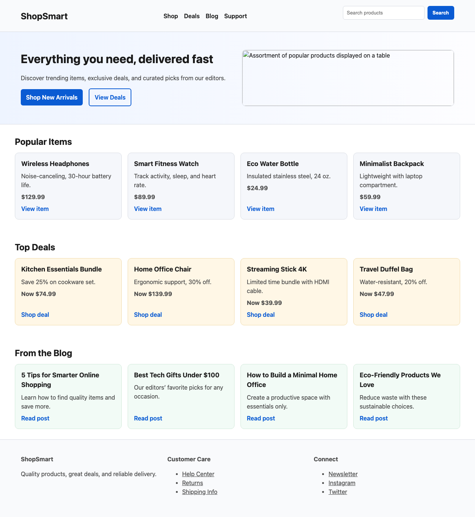Open the Support page from navigation
Screen dimensions: 475x517
[235, 16]
